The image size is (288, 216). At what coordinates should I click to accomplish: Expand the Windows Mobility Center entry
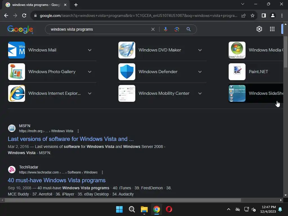tap(200, 93)
